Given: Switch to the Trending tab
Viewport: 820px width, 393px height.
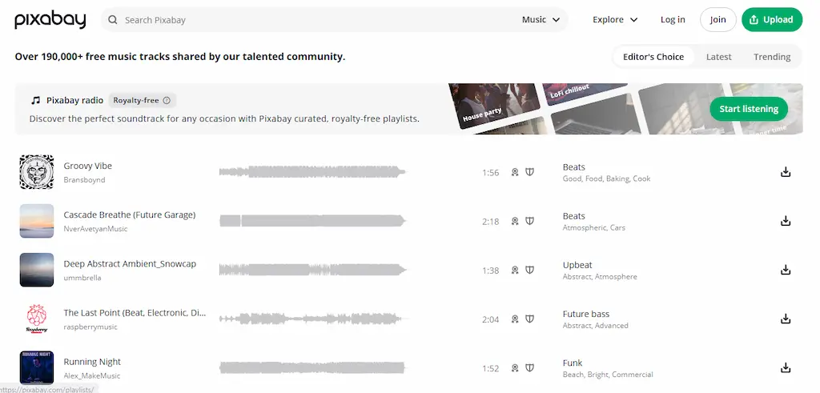Looking at the screenshot, I should click(772, 57).
